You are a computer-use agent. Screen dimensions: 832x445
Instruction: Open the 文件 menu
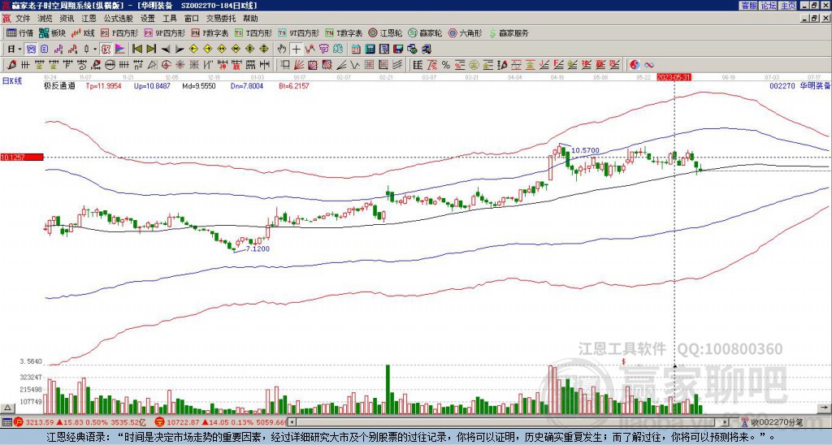click(23, 19)
